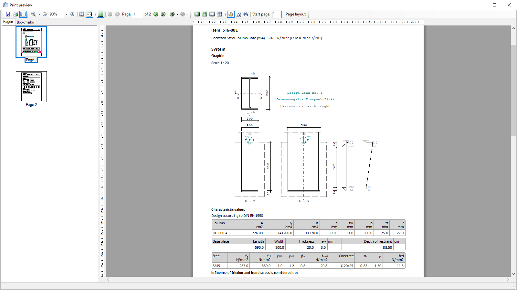Image resolution: width=517 pixels, height=290 pixels.
Task: Activate the hand pan tool
Action: pos(230,14)
